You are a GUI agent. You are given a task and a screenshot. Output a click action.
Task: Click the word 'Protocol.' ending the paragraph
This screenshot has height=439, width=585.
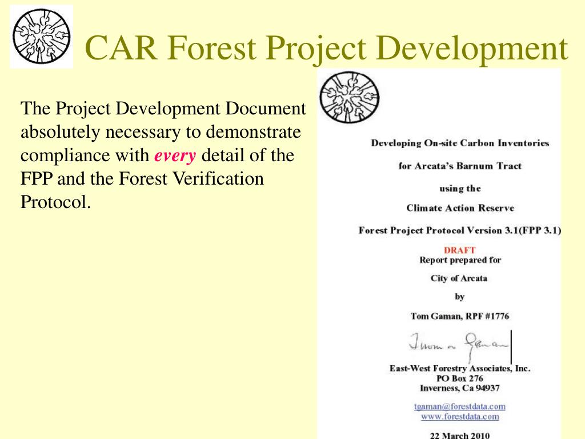[x=55, y=202]
